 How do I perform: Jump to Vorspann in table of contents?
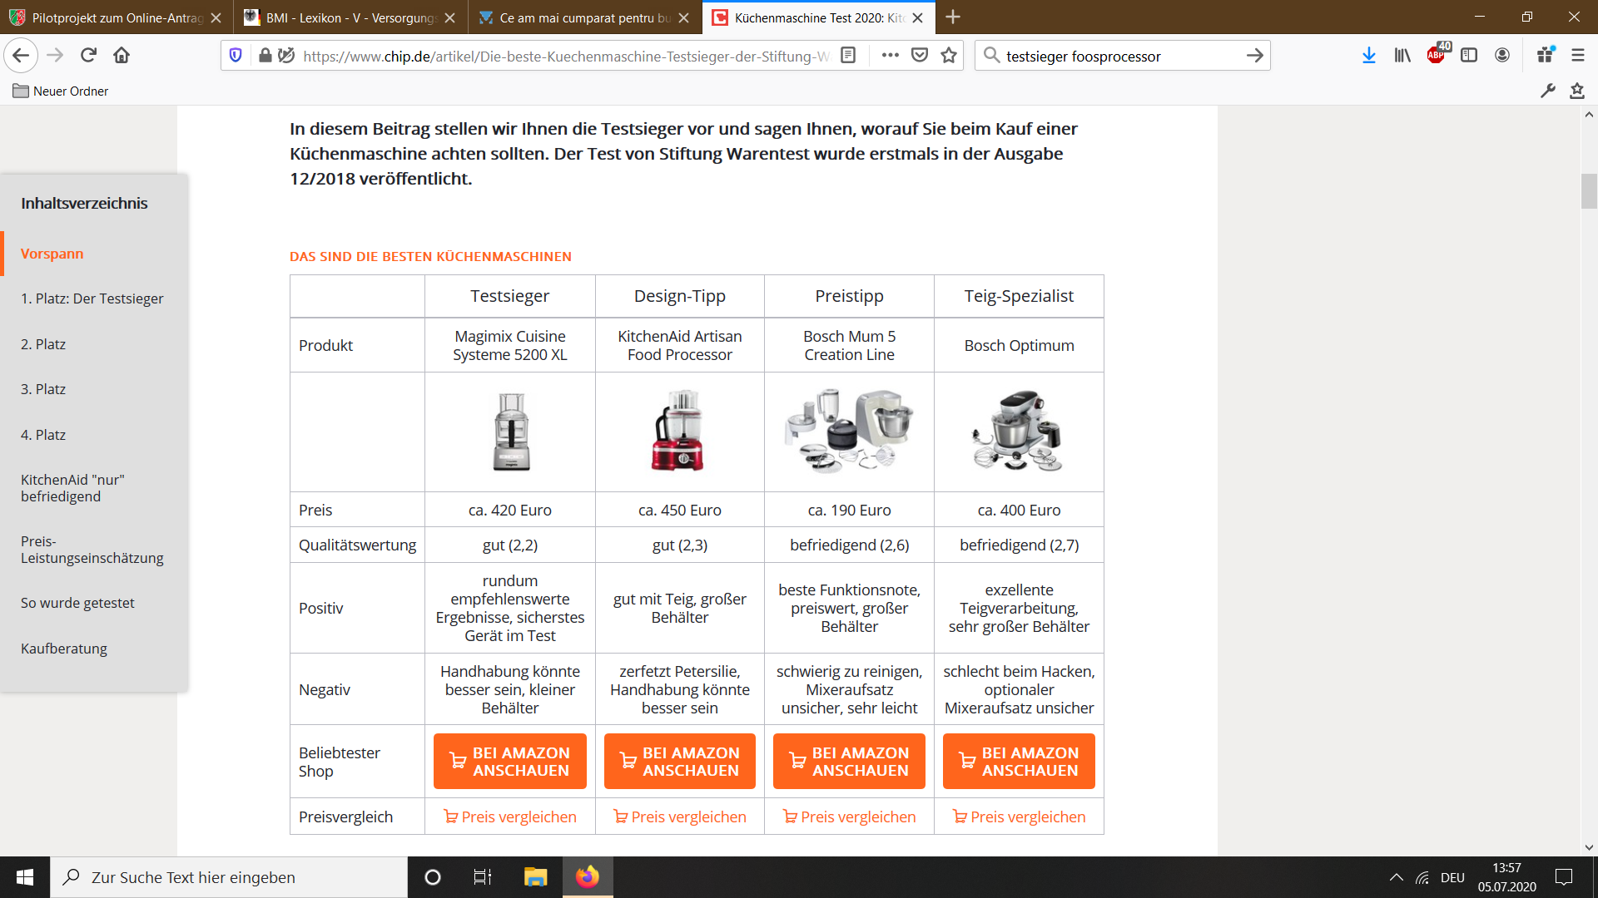[x=52, y=254]
